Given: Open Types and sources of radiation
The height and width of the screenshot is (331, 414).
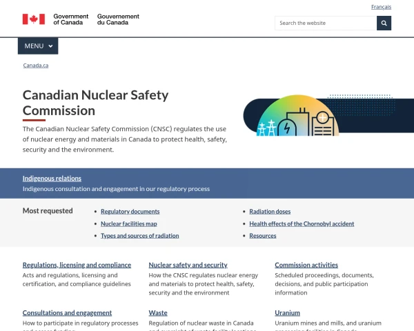Looking at the screenshot, I should 140,236.
